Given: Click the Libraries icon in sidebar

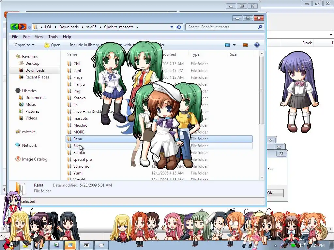Looking at the screenshot, I should pyautogui.click(x=18, y=90).
